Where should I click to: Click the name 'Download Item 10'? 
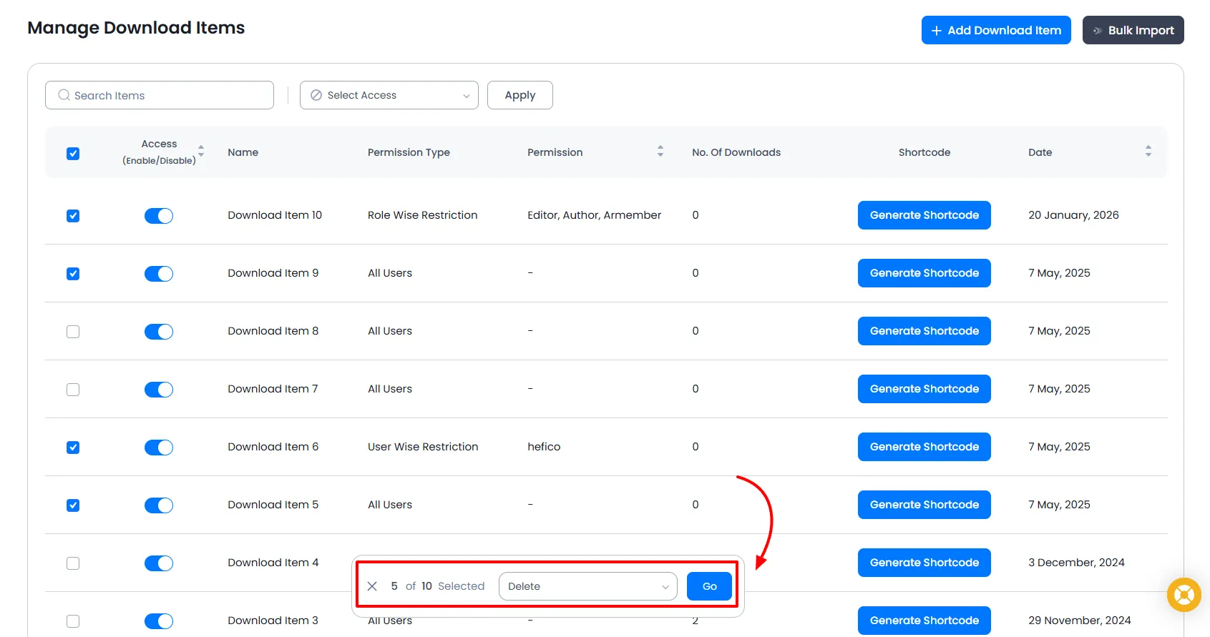(x=275, y=215)
